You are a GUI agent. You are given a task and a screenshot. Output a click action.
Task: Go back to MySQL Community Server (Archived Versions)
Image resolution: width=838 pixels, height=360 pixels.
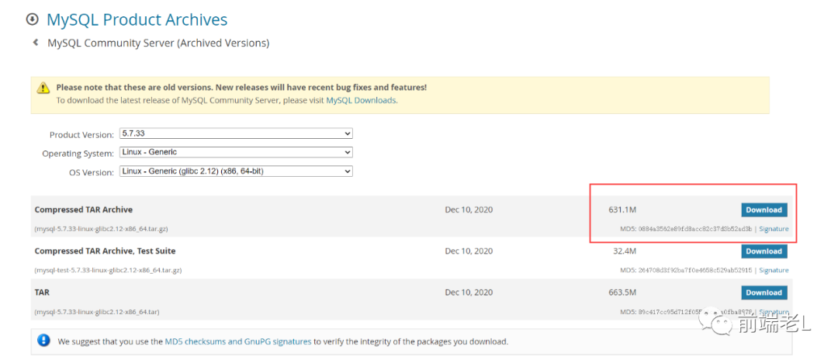tap(158, 43)
